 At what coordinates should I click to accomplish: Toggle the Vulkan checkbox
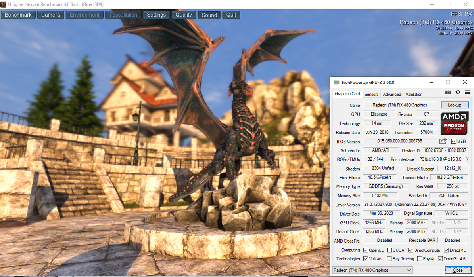pyautogui.click(x=366, y=259)
